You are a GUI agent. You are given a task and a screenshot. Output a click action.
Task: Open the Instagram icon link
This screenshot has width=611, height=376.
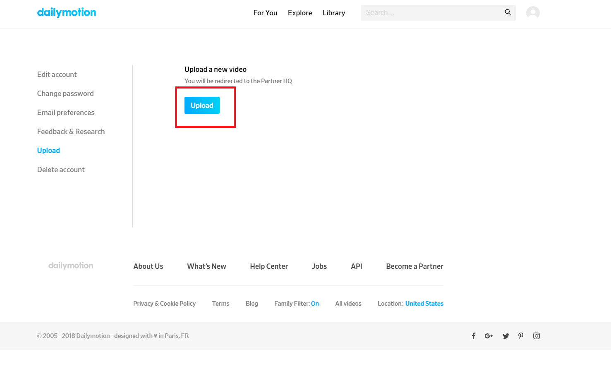(x=537, y=336)
